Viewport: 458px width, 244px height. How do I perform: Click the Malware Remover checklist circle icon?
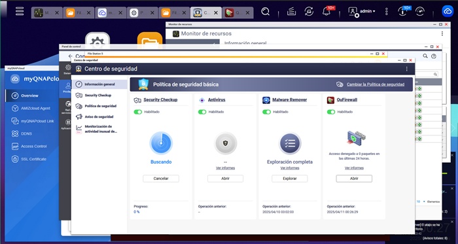tap(290, 143)
